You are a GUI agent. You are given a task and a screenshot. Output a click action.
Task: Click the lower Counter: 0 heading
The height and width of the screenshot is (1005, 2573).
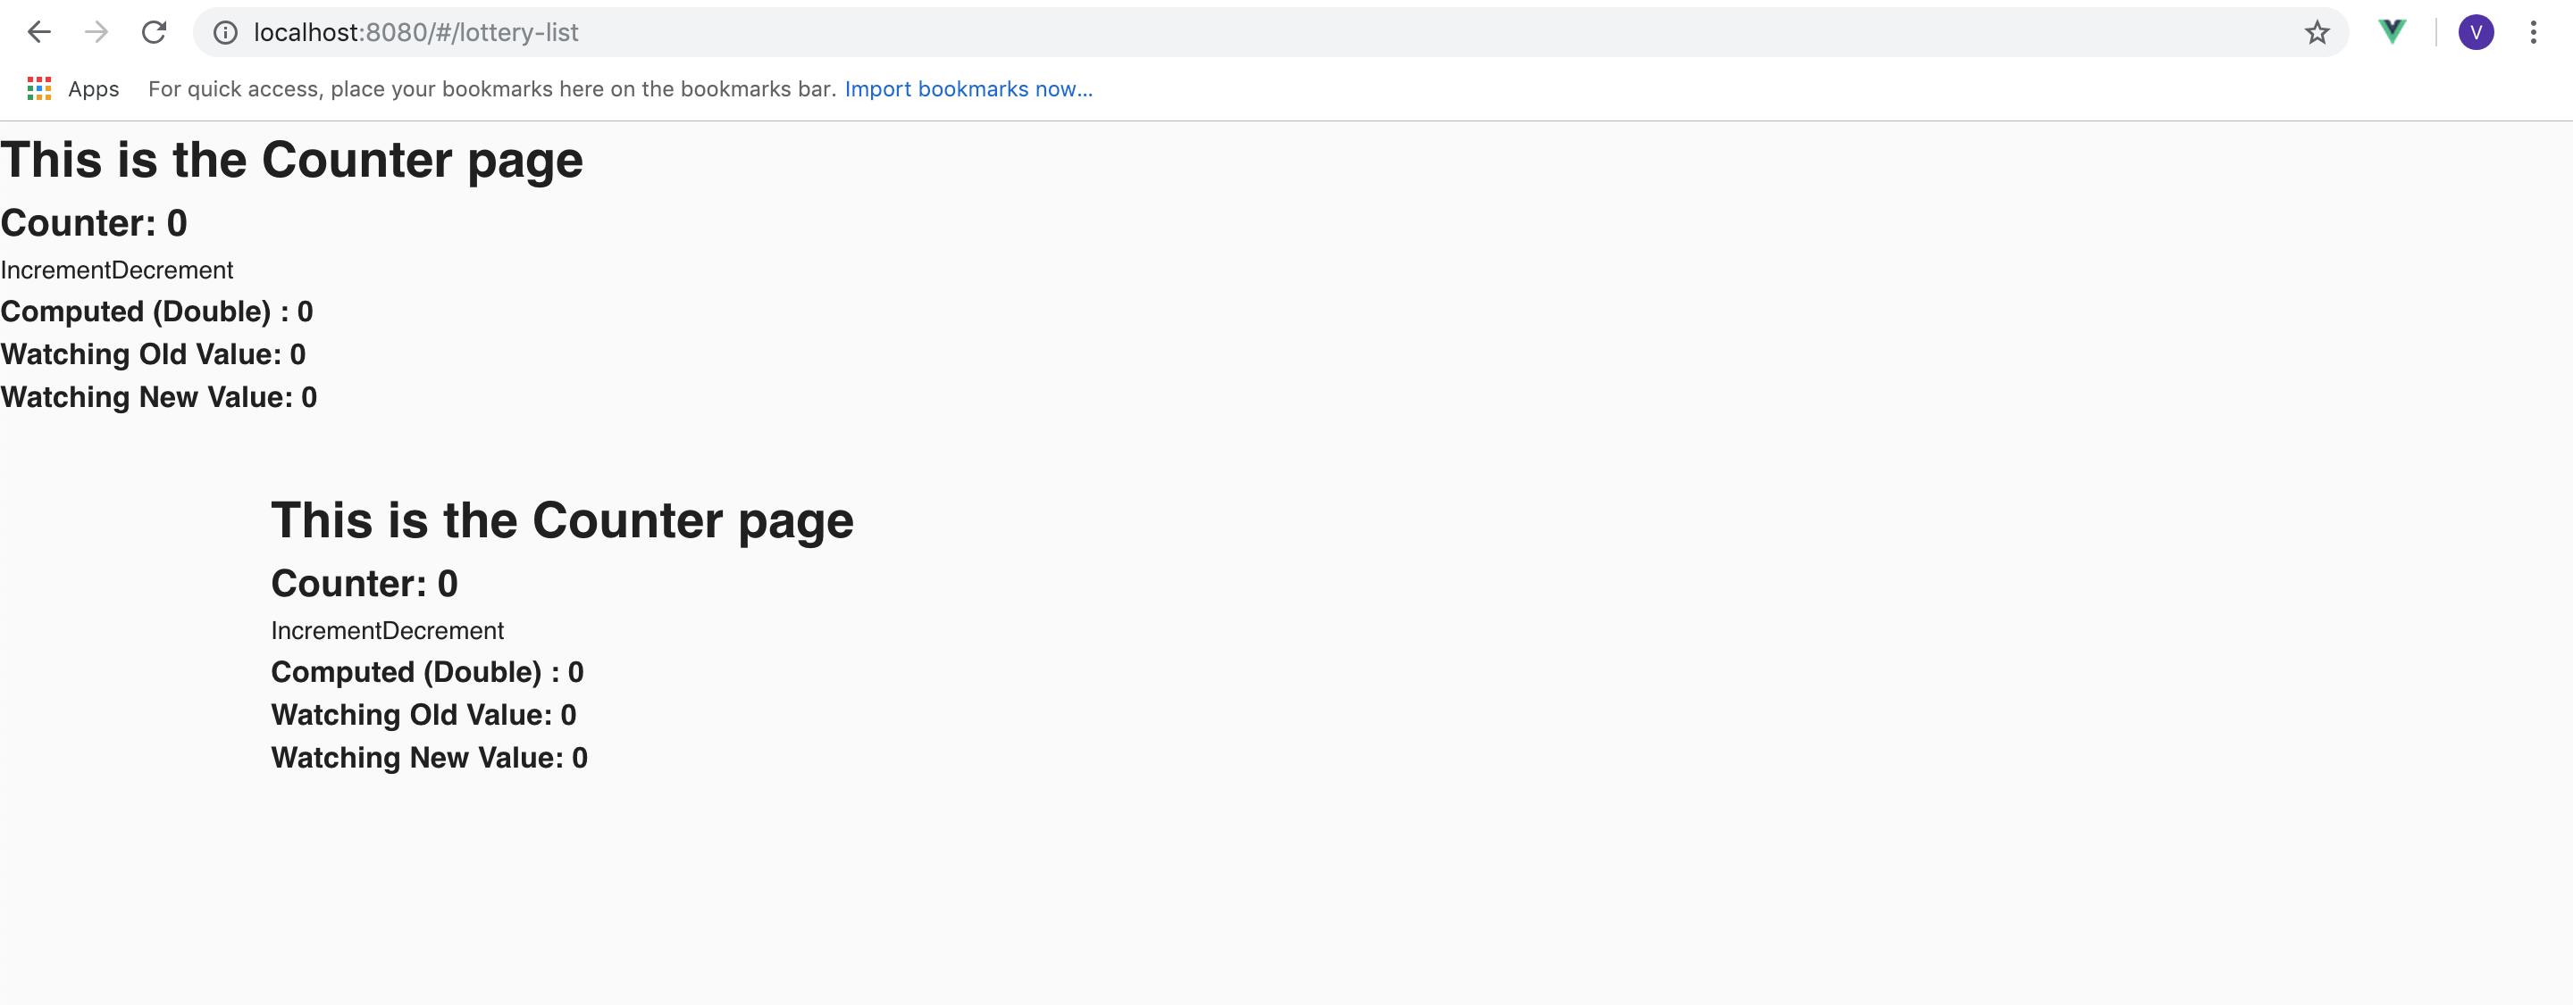coord(364,583)
